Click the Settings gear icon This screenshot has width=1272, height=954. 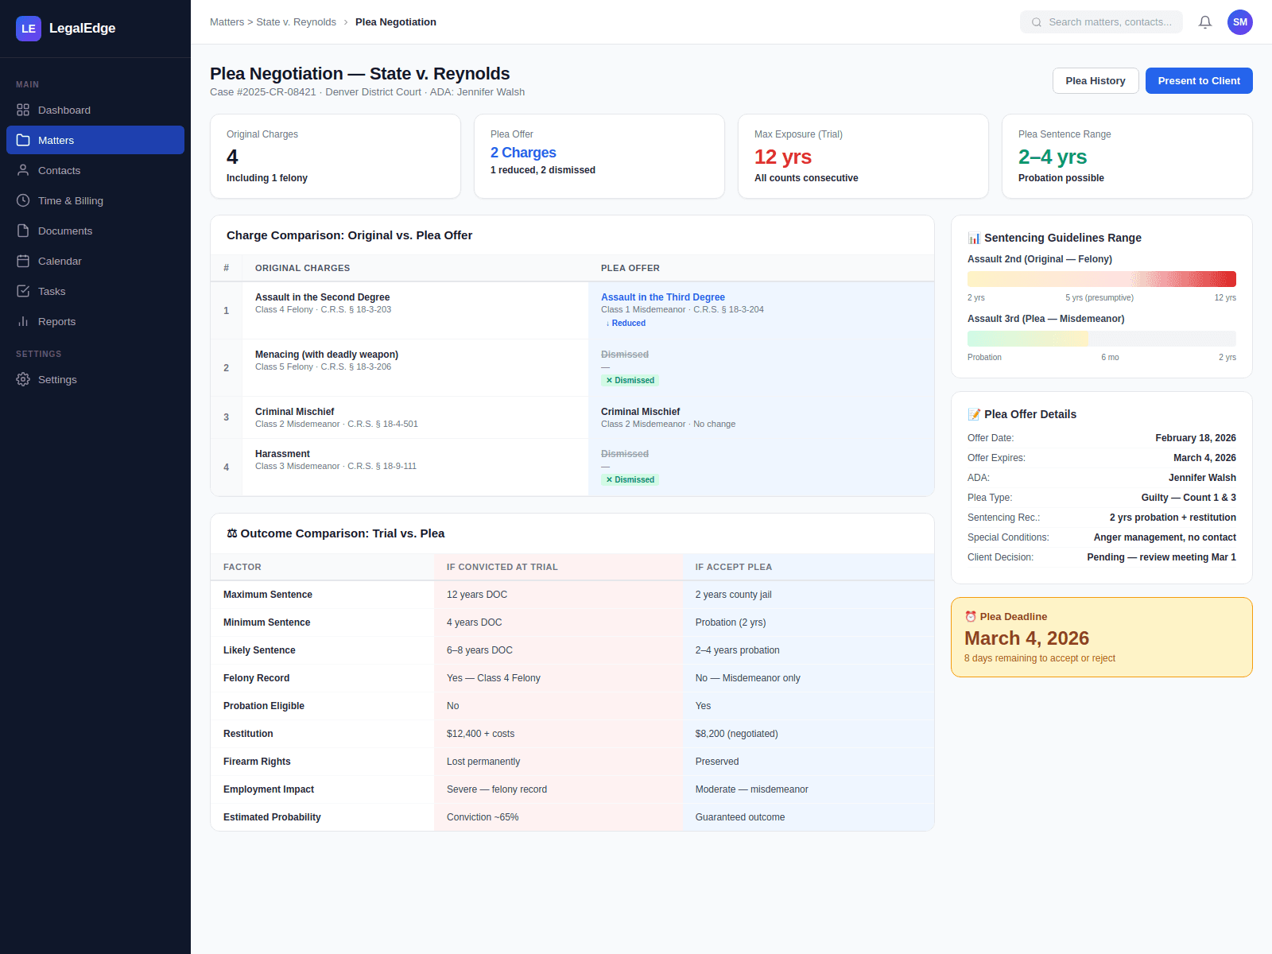pyautogui.click(x=23, y=379)
